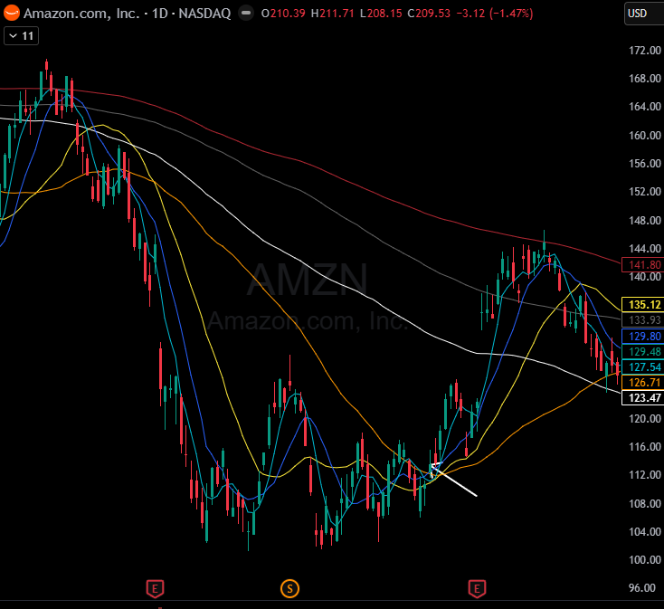Click the 148.00 price axis label
The width and height of the screenshot is (664, 609).
[645, 220]
